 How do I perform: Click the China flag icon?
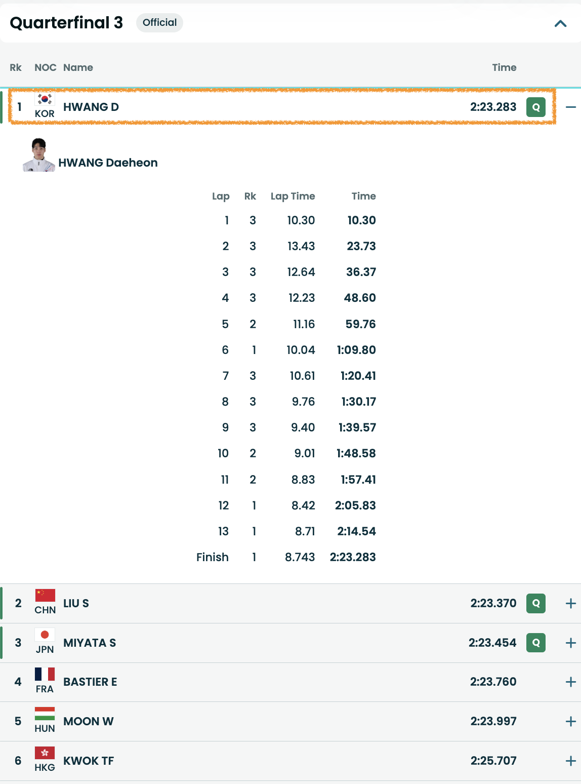coord(45,596)
